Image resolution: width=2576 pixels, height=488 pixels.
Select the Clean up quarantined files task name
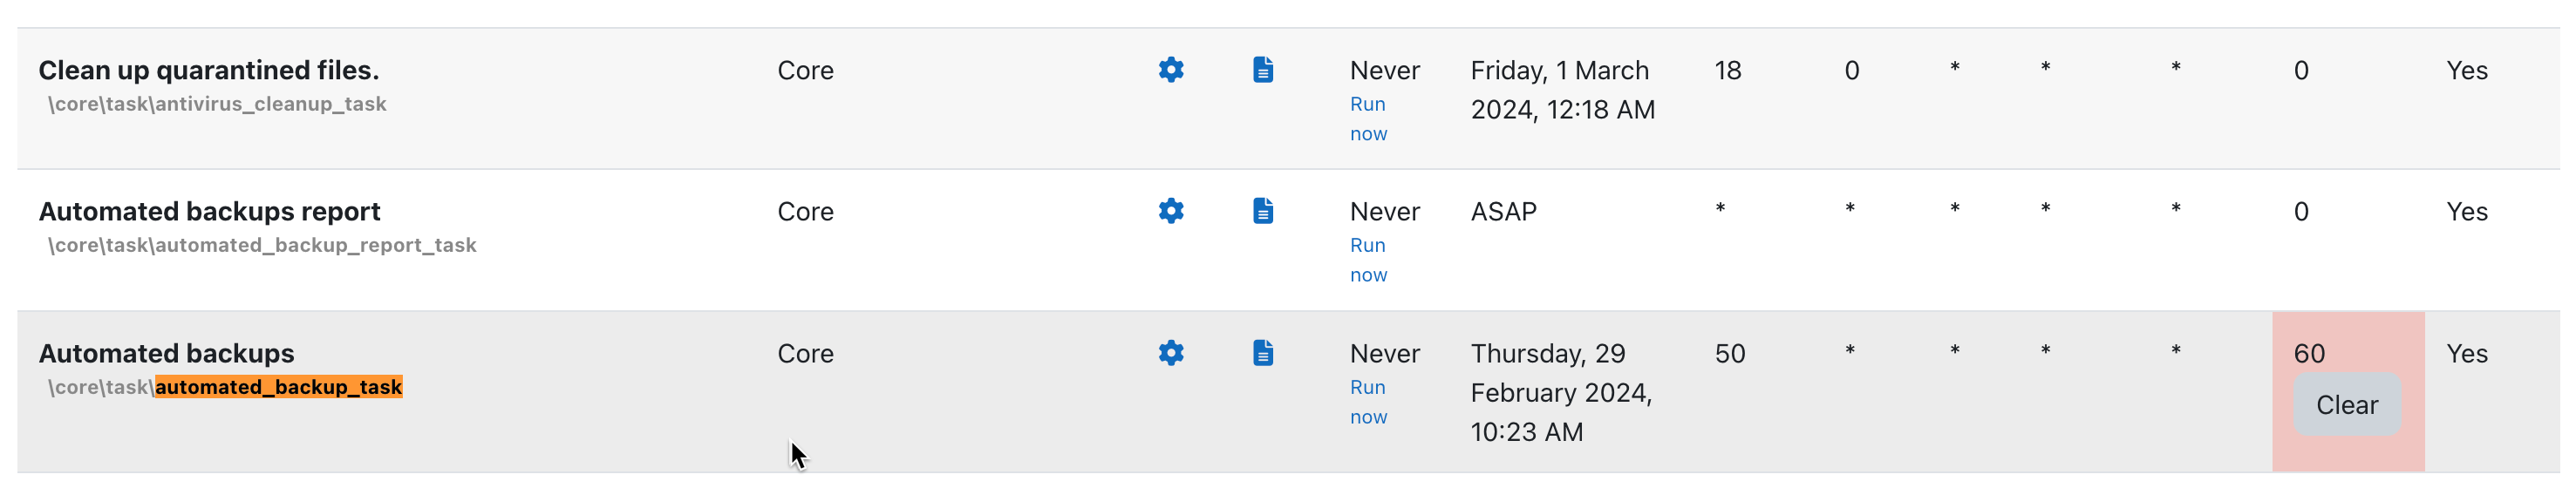pos(209,70)
